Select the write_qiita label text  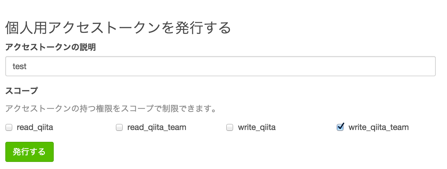[257, 128]
